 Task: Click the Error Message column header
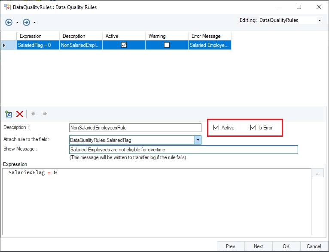[210, 36]
